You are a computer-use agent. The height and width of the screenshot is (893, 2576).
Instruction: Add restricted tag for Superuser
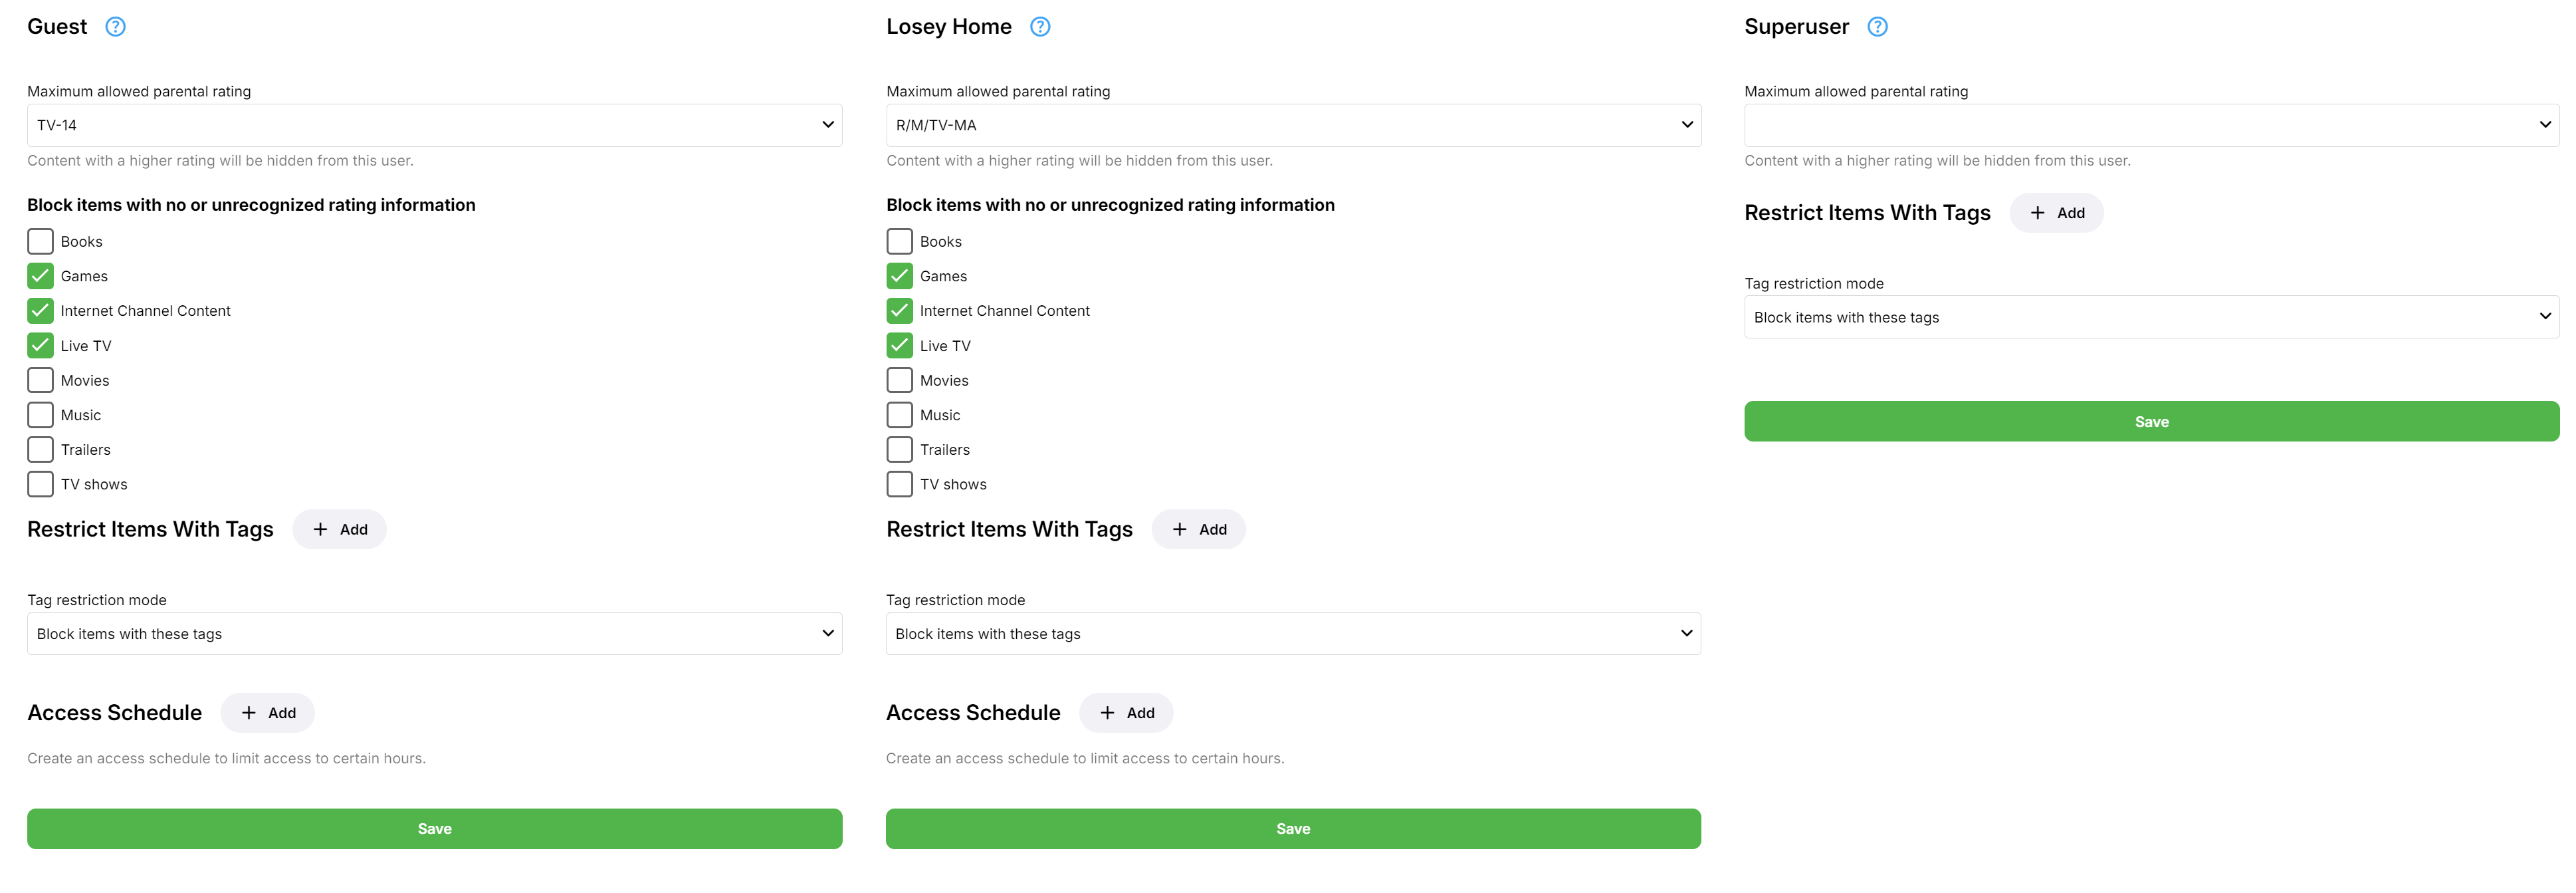tap(2056, 213)
